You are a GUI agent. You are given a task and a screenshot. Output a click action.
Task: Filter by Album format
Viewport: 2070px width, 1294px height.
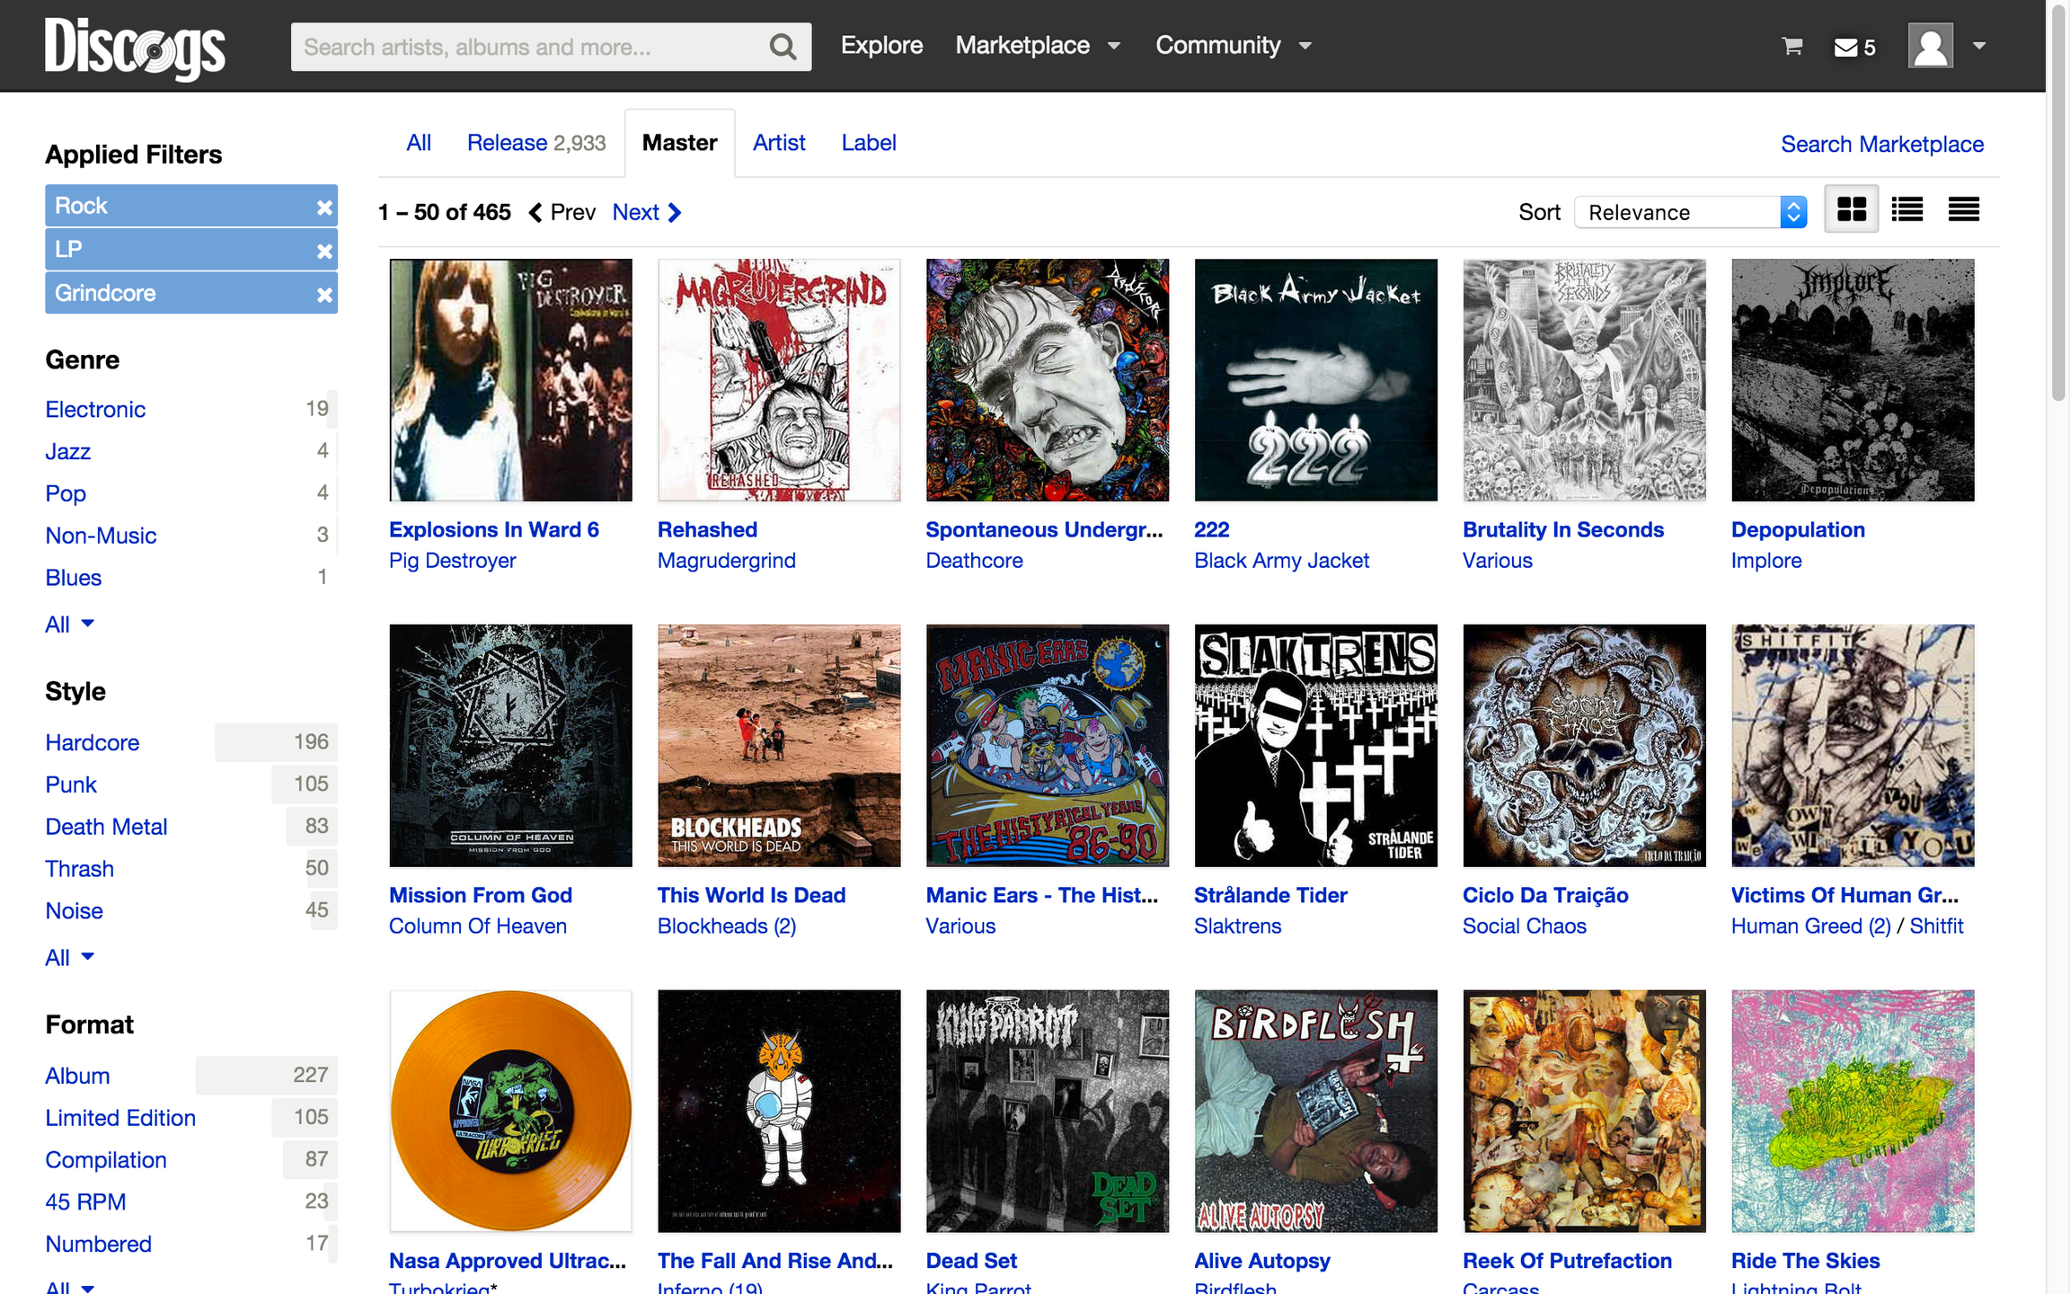[77, 1077]
